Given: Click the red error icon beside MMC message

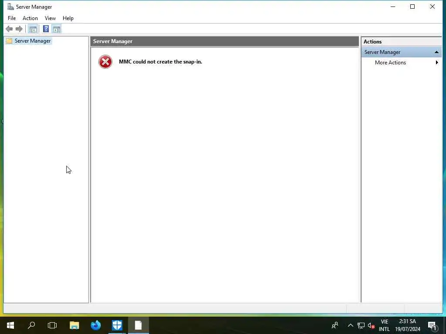Looking at the screenshot, I should tap(105, 62).
